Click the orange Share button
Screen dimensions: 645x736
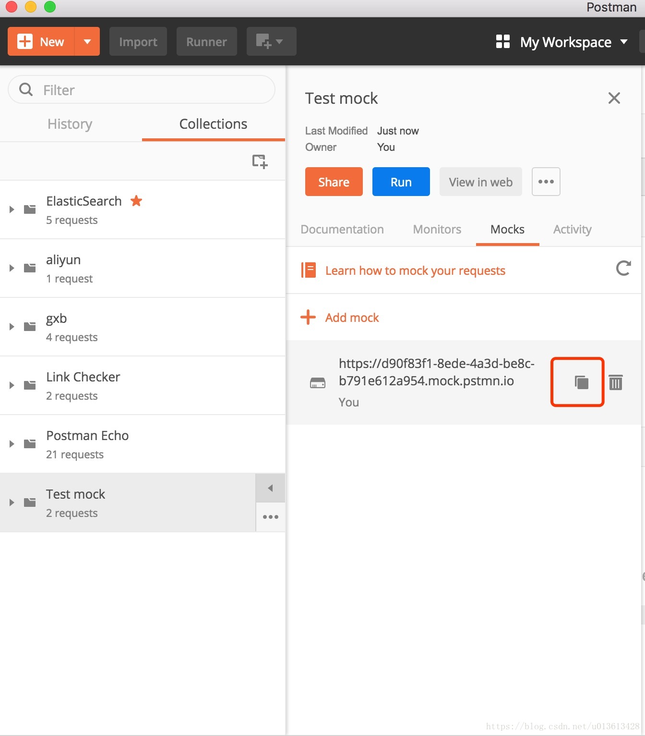[334, 182]
